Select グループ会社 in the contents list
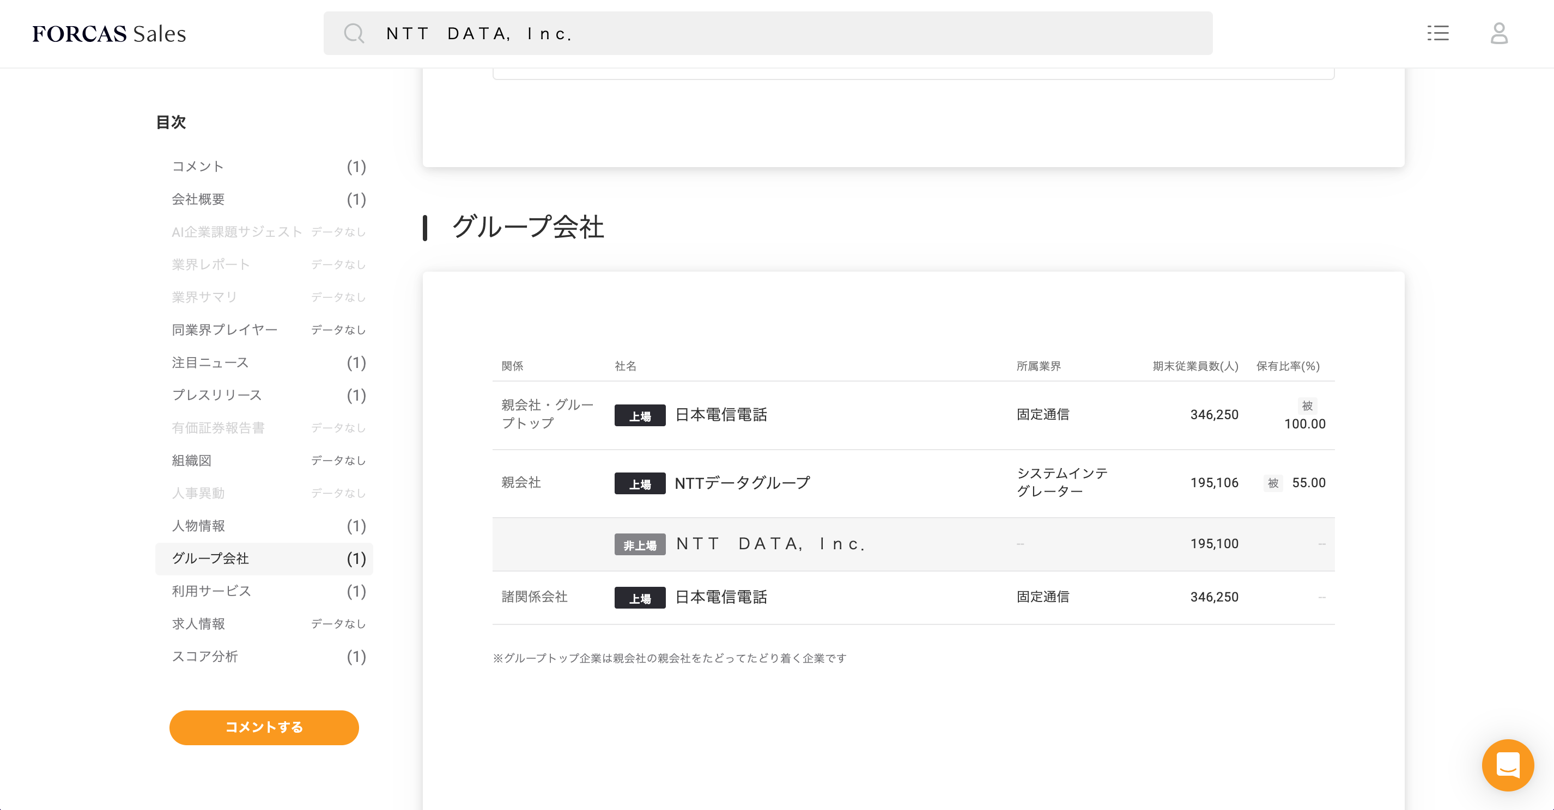1554x810 pixels. [x=210, y=559]
